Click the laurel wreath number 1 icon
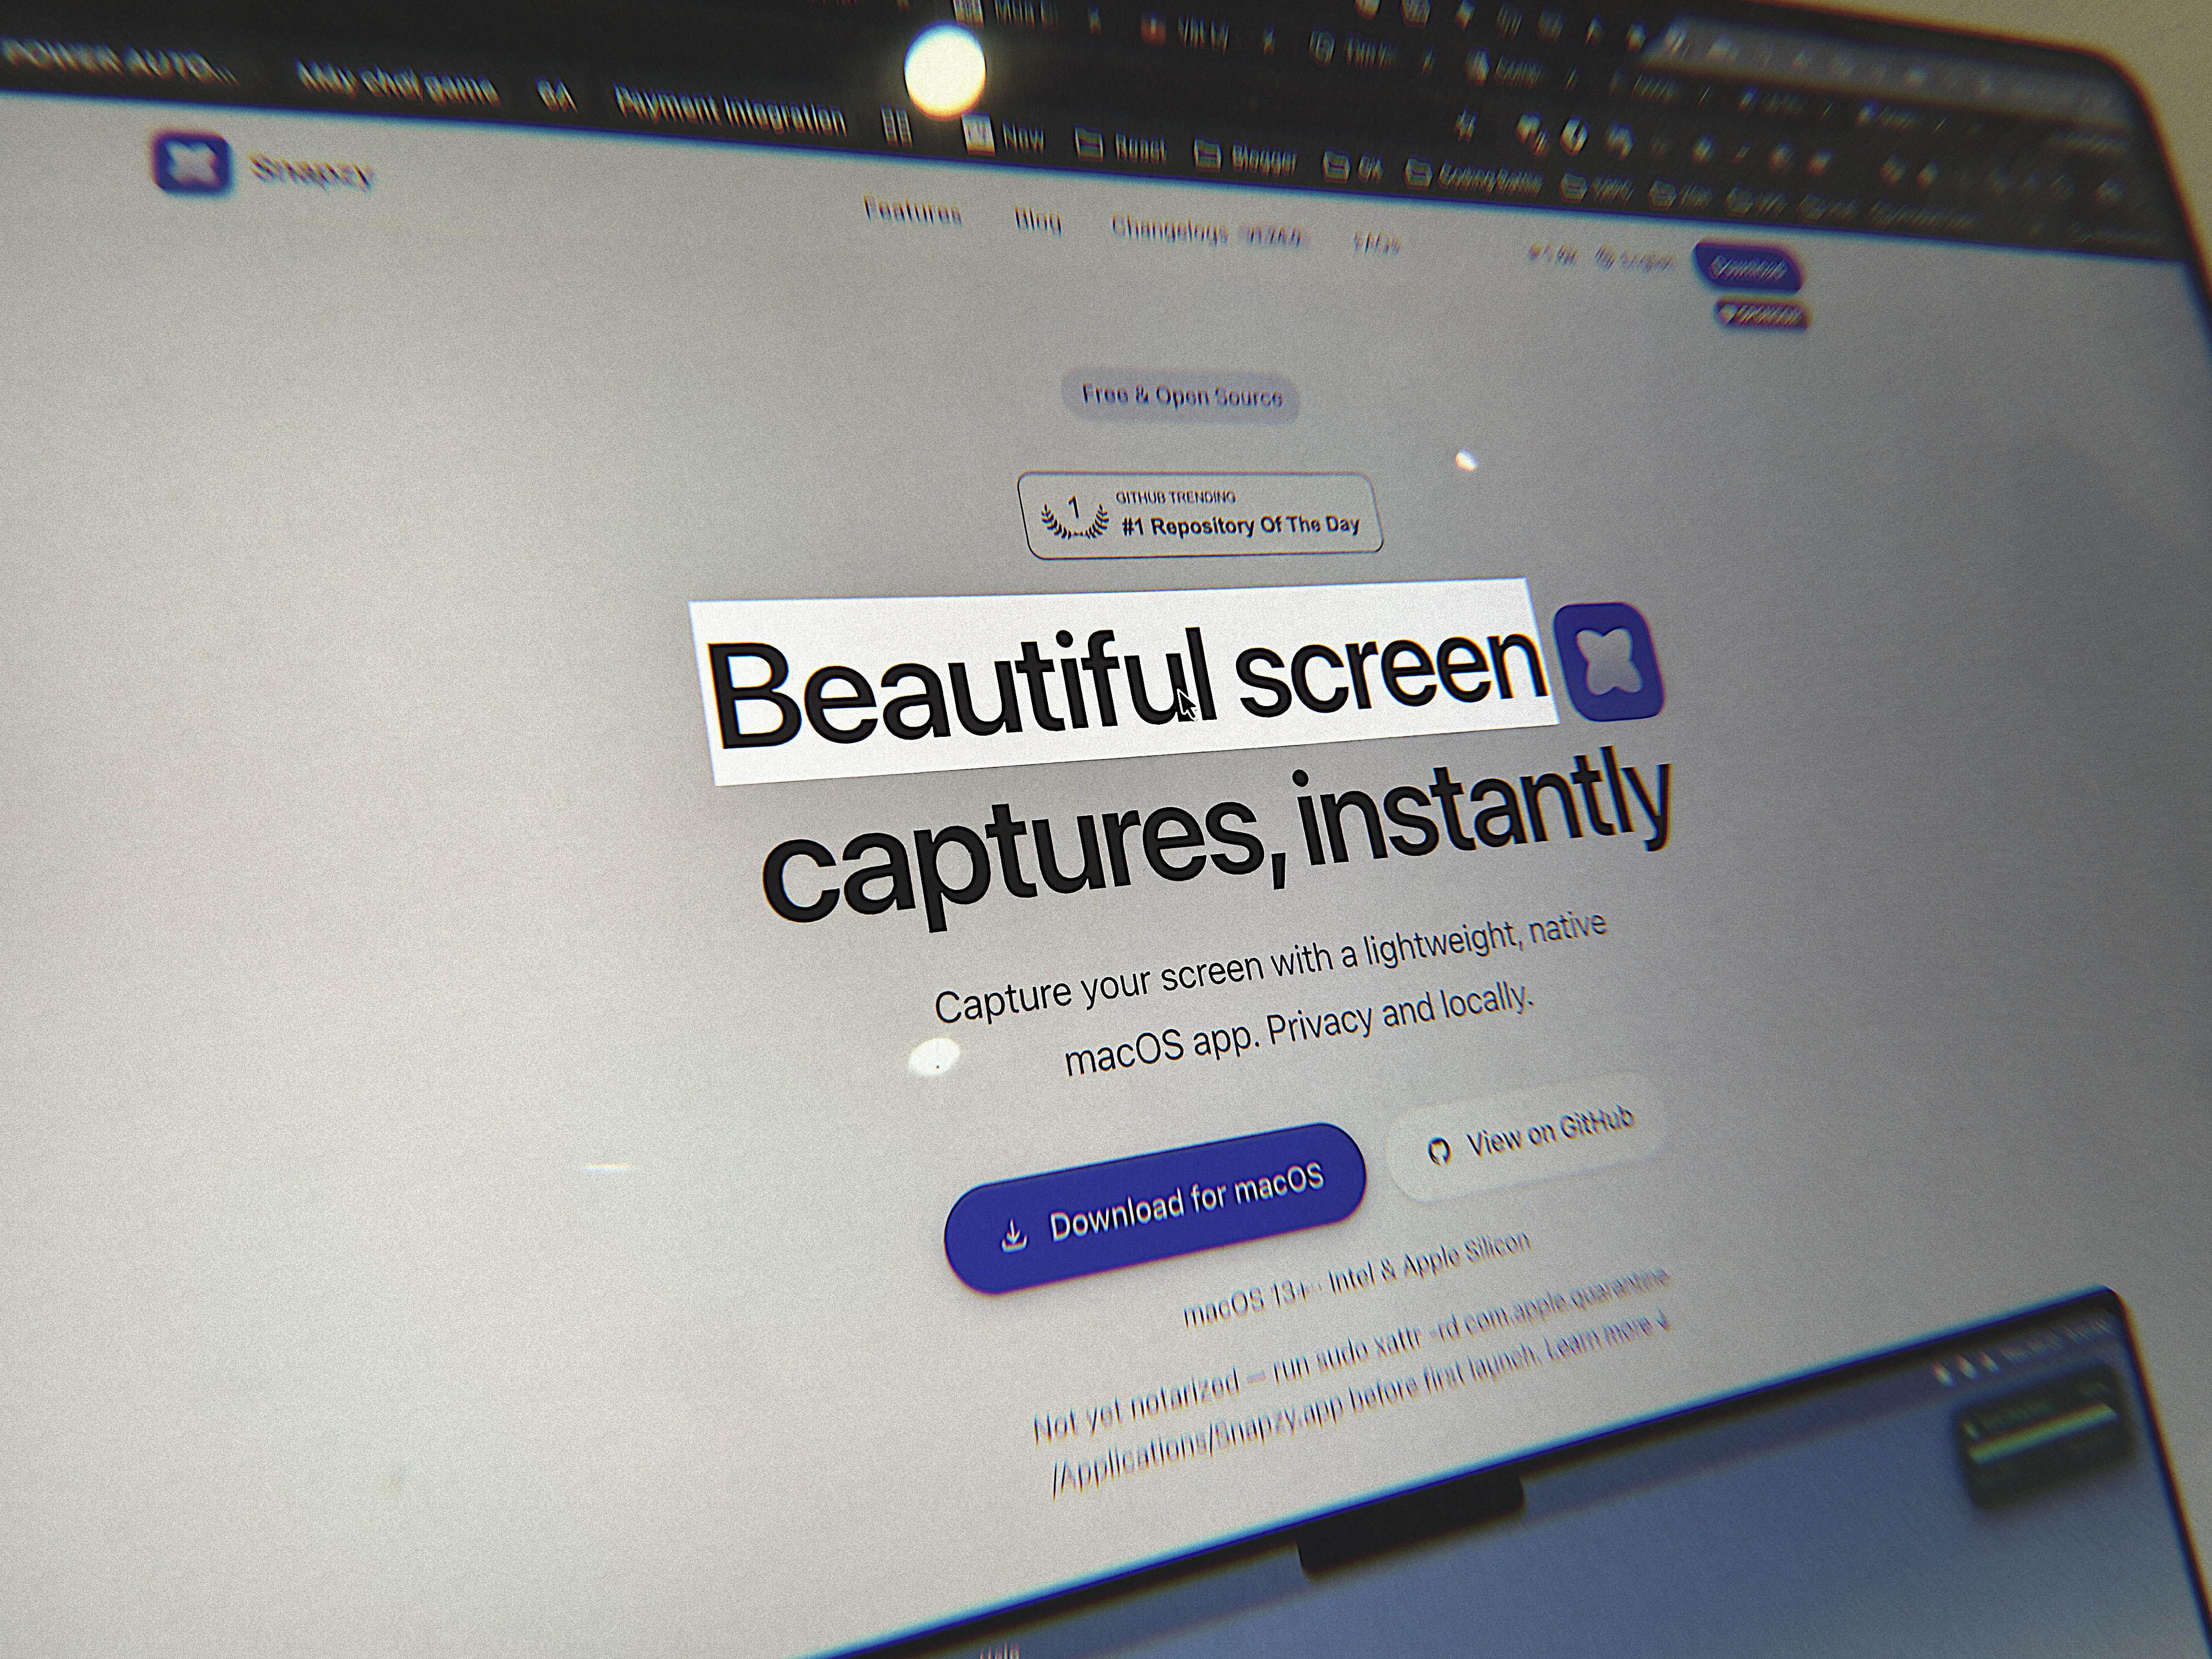This screenshot has height=1659, width=2212. click(1075, 517)
